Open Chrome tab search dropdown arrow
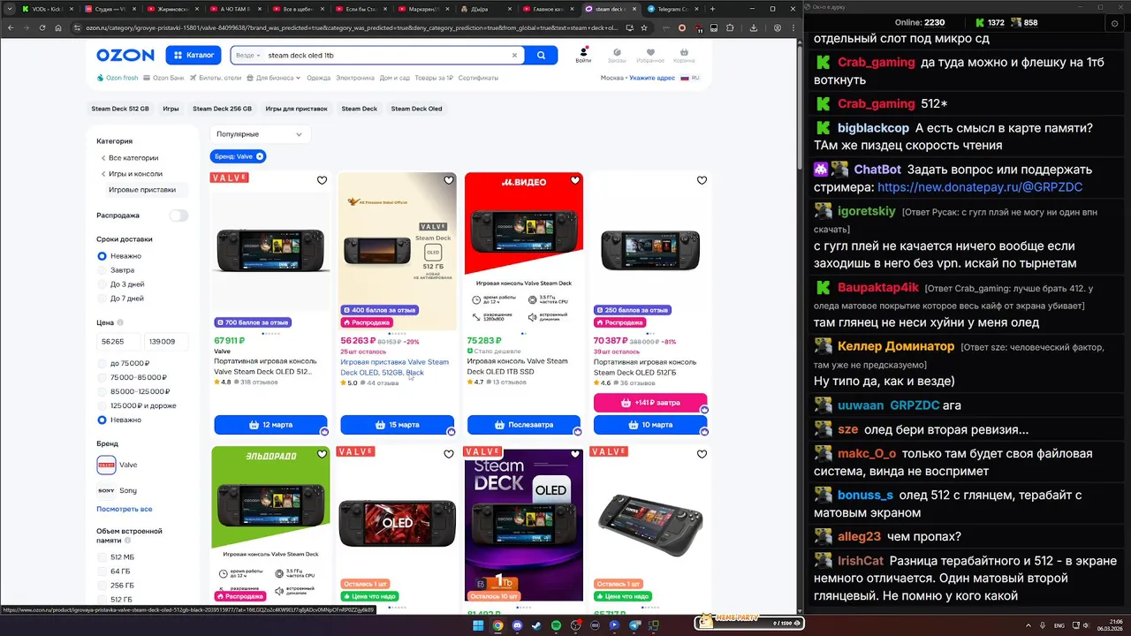This screenshot has height=636, width=1131. pos(9,9)
